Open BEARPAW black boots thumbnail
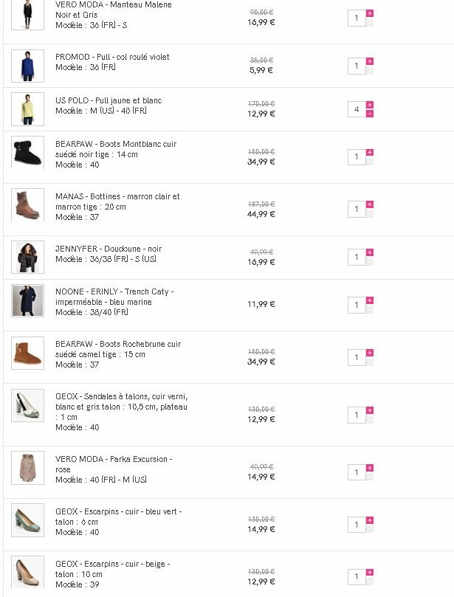This screenshot has height=597, width=454. coord(27,153)
